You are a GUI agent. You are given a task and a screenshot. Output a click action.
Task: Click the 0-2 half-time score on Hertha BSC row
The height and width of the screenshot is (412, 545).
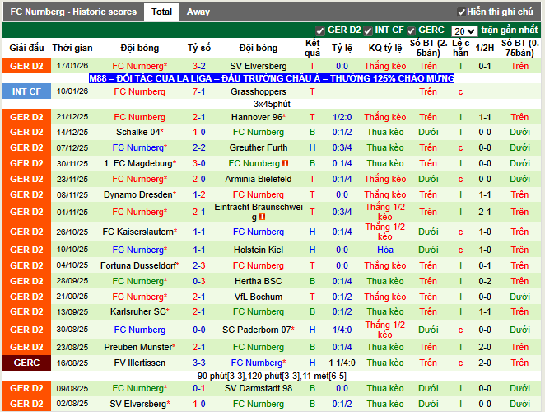[485, 281]
